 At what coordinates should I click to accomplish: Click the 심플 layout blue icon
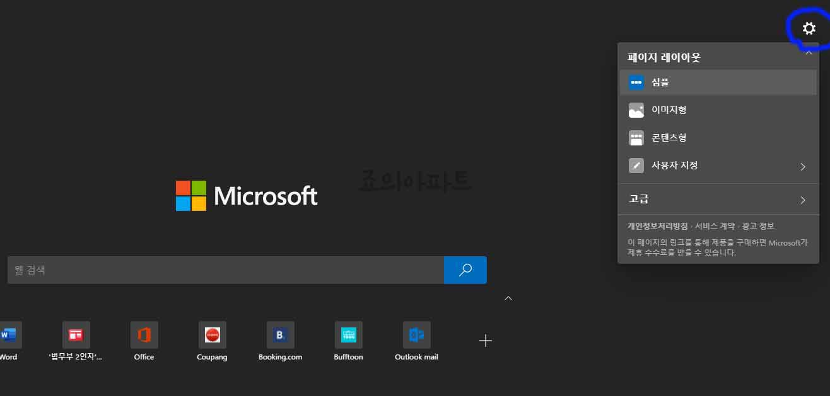click(x=636, y=82)
